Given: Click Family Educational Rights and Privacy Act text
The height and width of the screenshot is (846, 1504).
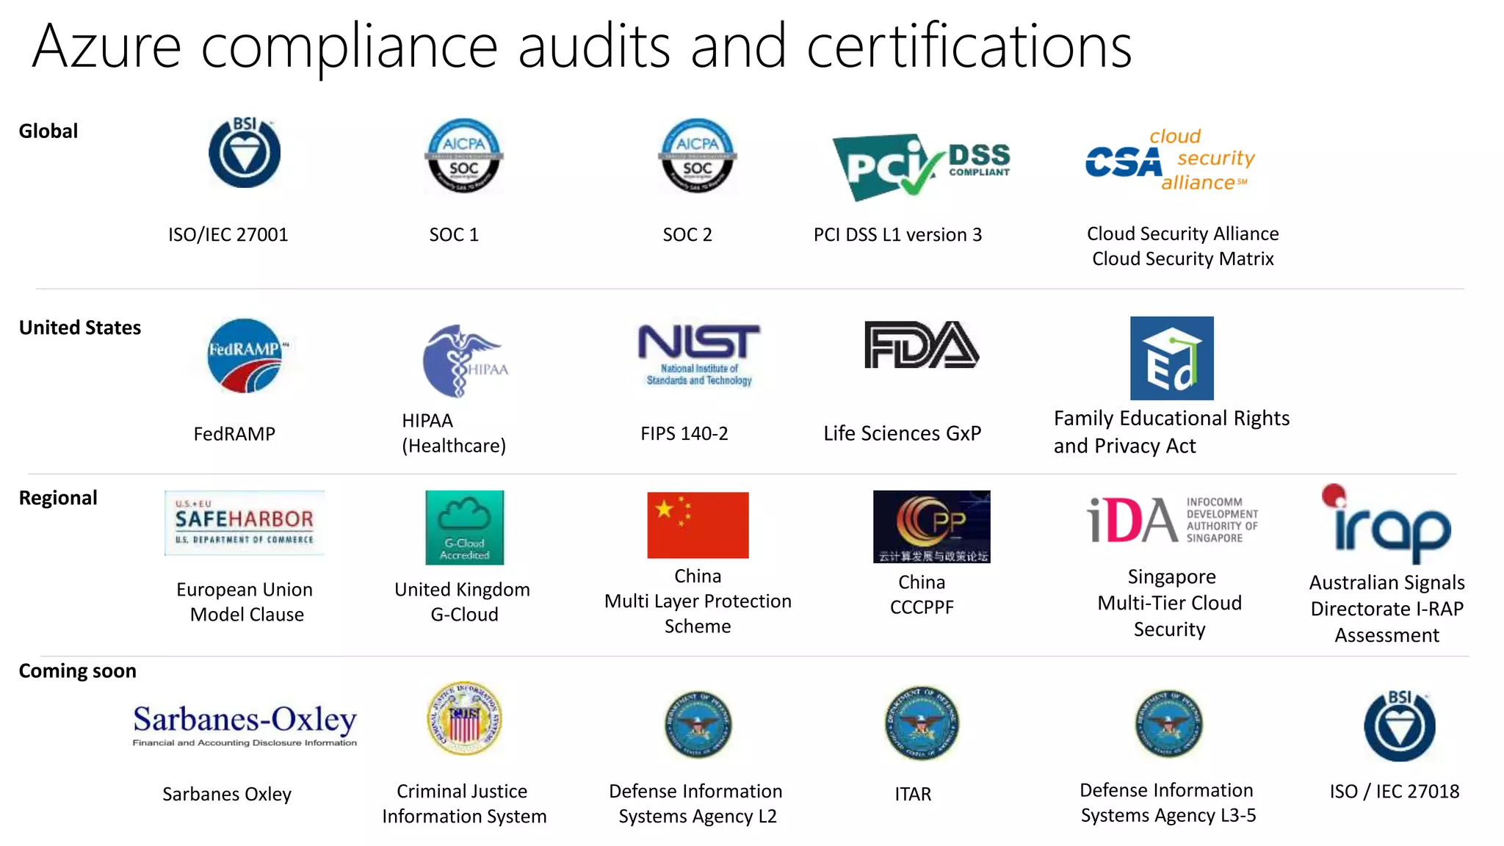Looking at the screenshot, I should [x=1171, y=432].
